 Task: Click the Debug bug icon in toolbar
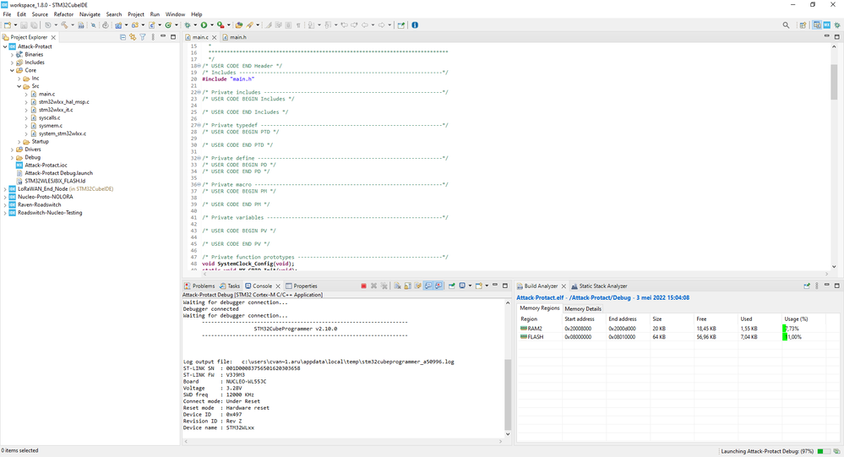tap(188, 25)
